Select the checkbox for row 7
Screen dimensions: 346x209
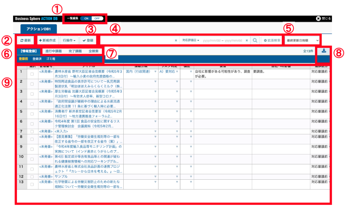tap(32, 131)
